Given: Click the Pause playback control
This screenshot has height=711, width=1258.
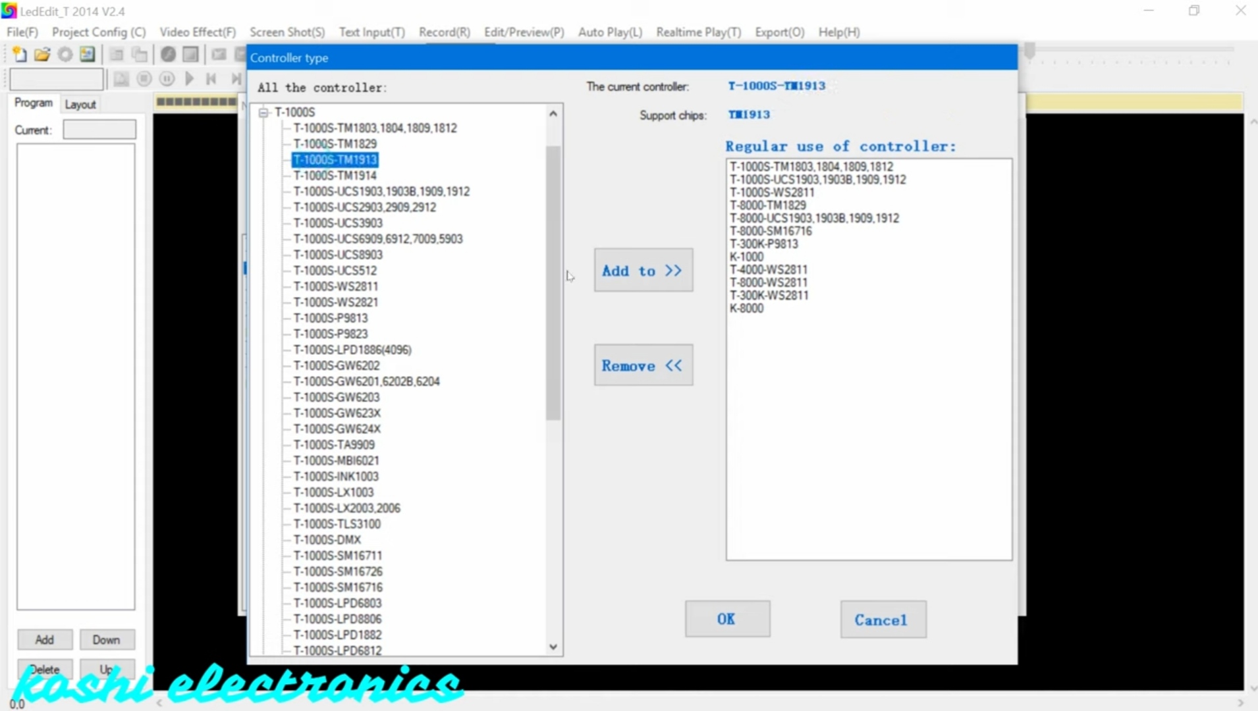Looking at the screenshot, I should coord(167,79).
